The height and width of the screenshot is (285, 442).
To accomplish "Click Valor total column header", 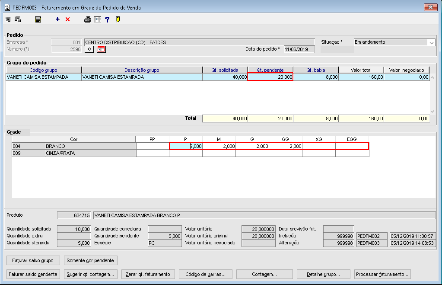I will pos(361,70).
